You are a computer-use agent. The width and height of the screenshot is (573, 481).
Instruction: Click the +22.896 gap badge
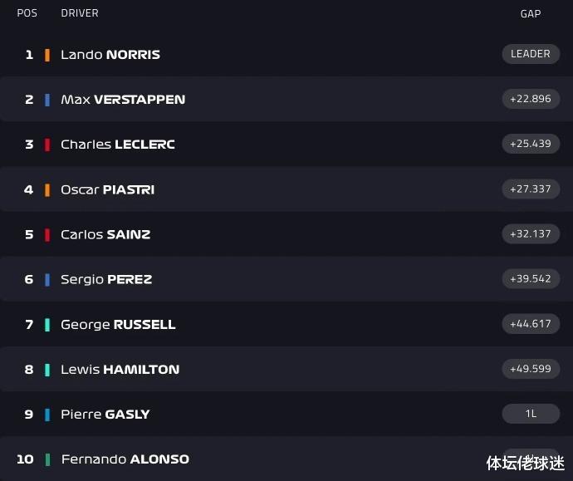click(531, 99)
